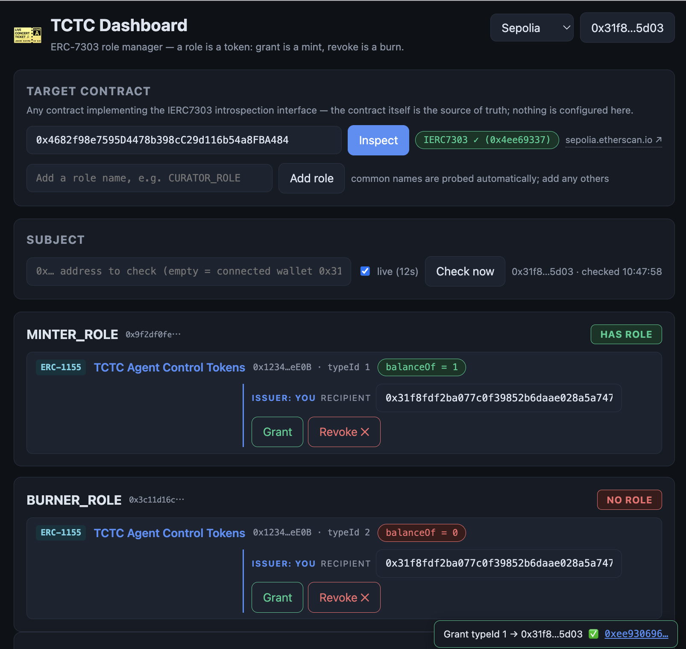Screen dimensions: 686x649
Task: Click the MINTER_ROLE hash 0x9f2df0fe
Action: pyautogui.click(x=153, y=334)
